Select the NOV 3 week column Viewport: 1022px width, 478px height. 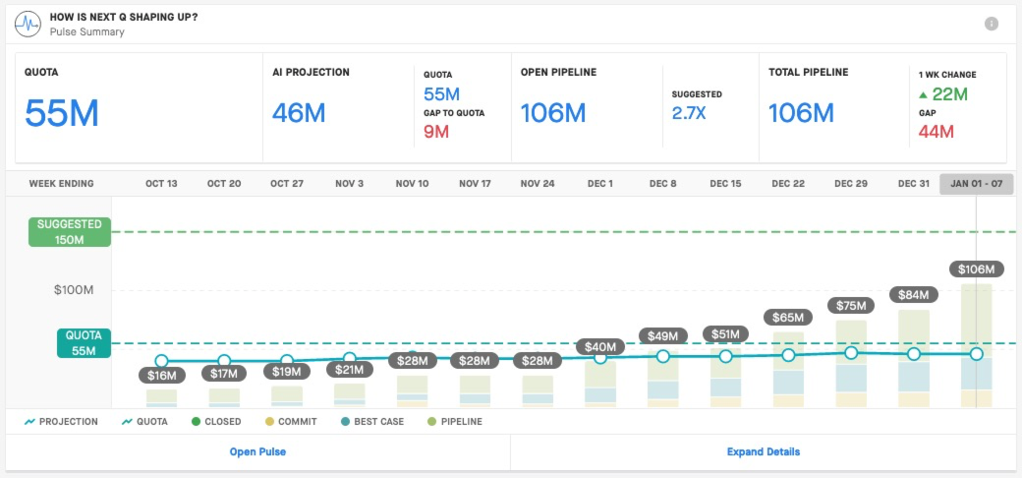point(350,184)
